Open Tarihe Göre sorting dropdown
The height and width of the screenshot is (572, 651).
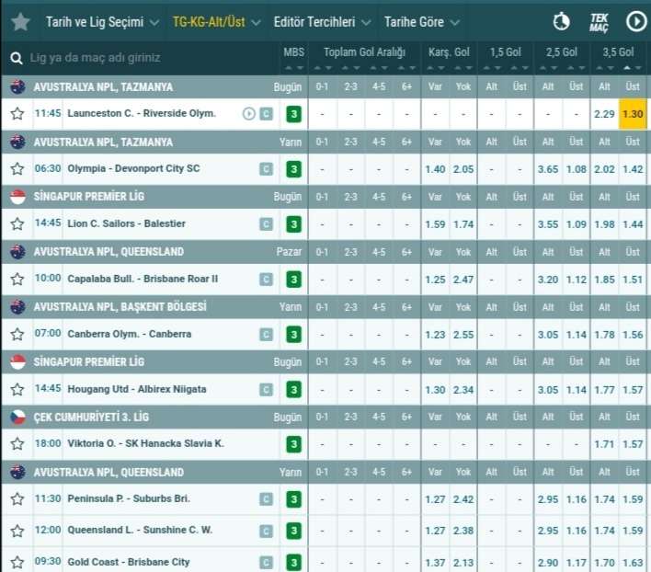(422, 22)
